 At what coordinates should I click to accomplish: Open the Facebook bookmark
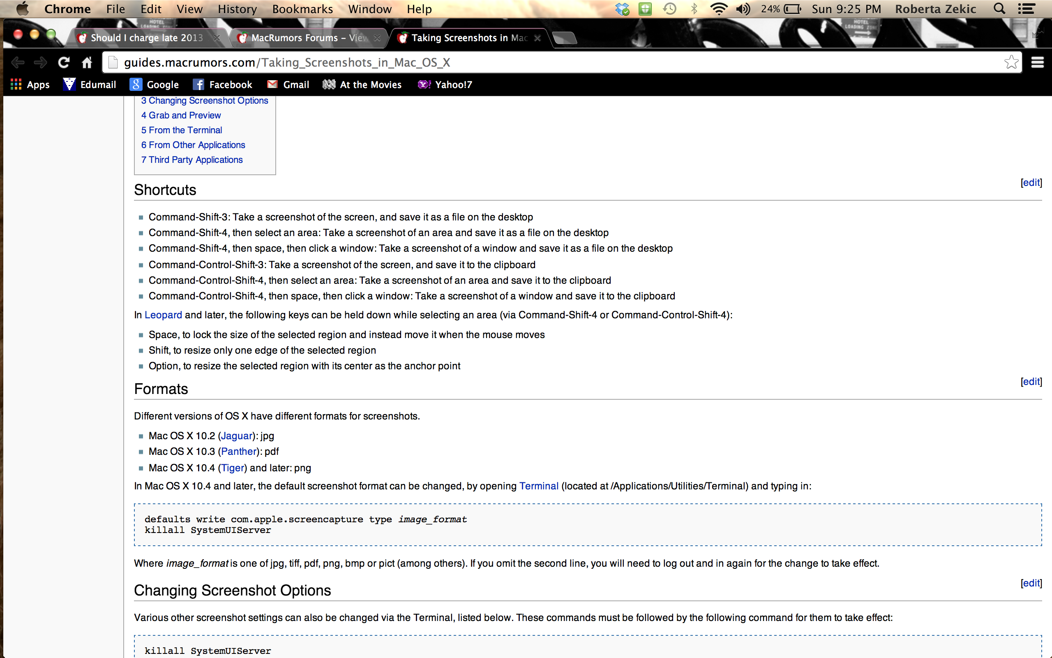pos(222,84)
